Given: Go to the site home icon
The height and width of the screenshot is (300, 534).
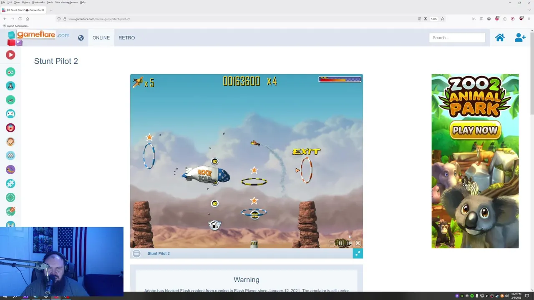Looking at the screenshot, I should coord(500,37).
